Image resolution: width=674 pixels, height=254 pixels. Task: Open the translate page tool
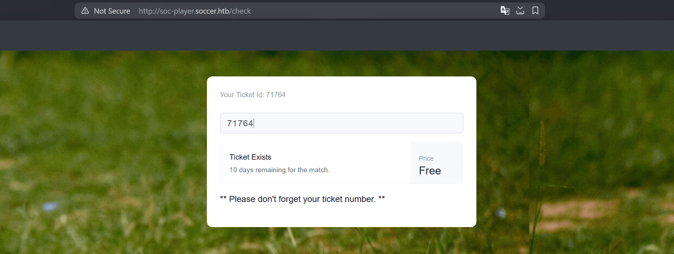point(505,10)
